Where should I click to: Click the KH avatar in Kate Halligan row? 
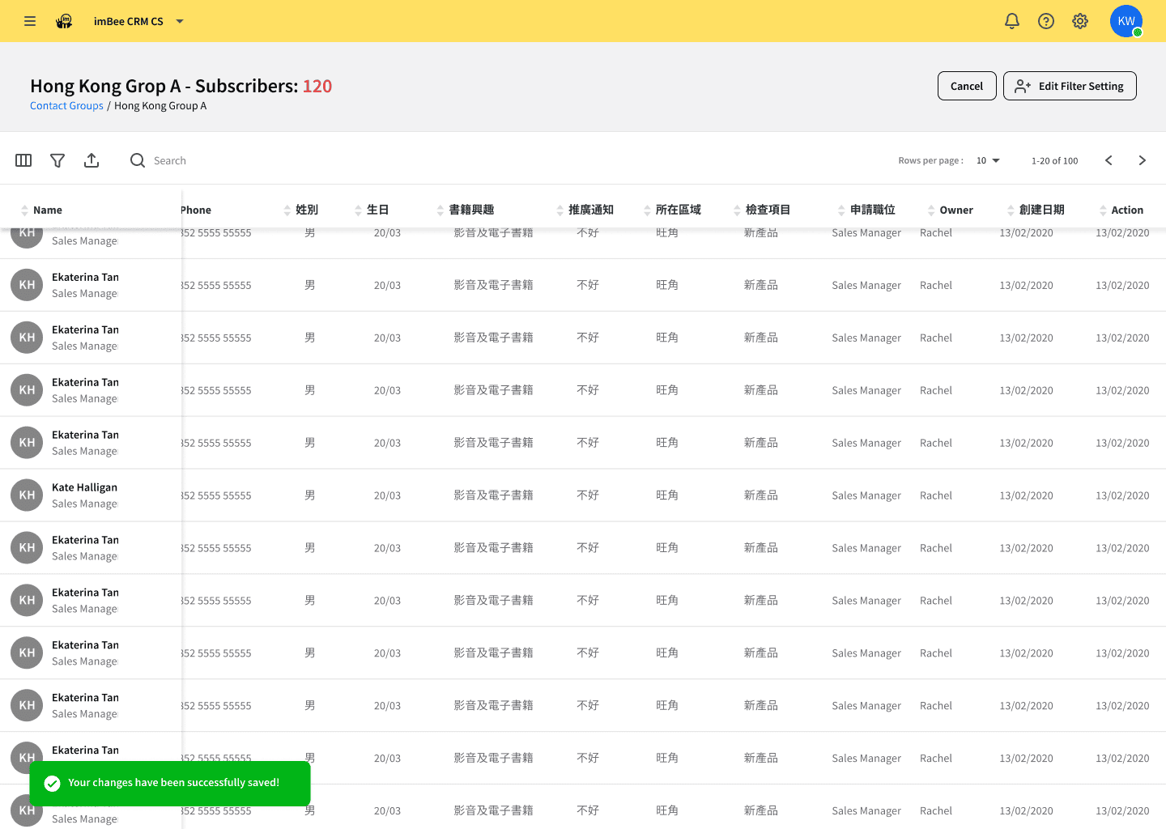click(x=27, y=495)
